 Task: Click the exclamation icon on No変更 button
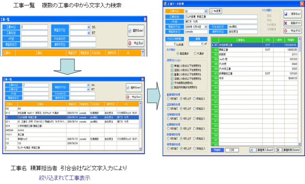coord(211,11)
